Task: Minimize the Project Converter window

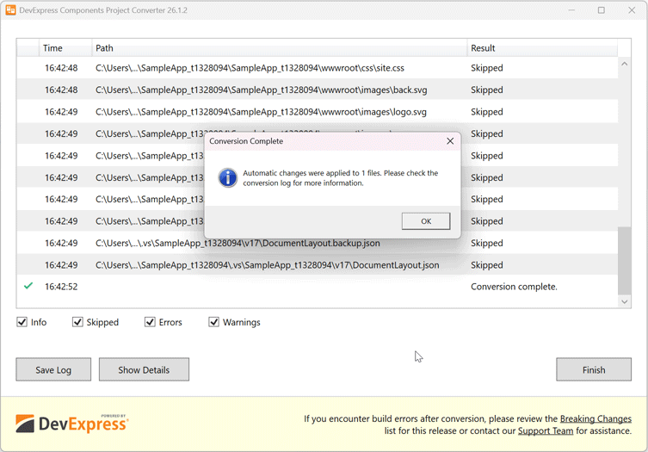Action: pyautogui.click(x=571, y=10)
